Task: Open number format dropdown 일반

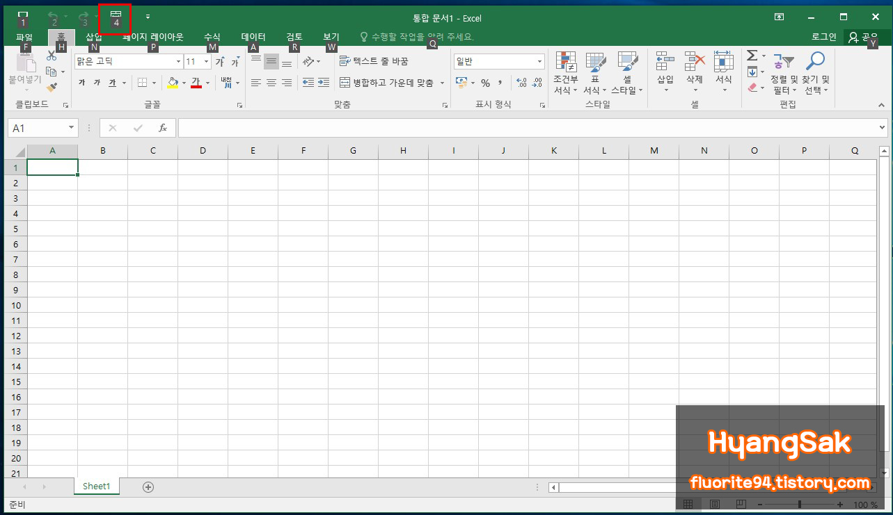Action: coord(539,62)
